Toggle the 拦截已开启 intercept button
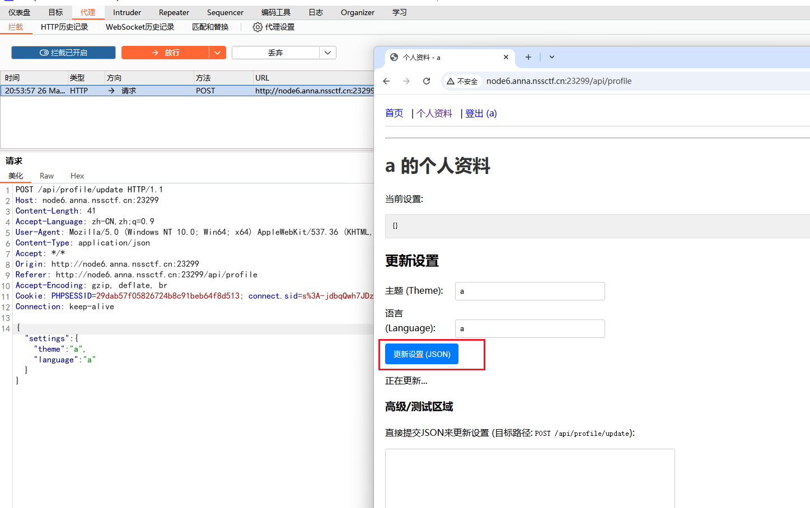This screenshot has width=810, height=508. point(63,53)
